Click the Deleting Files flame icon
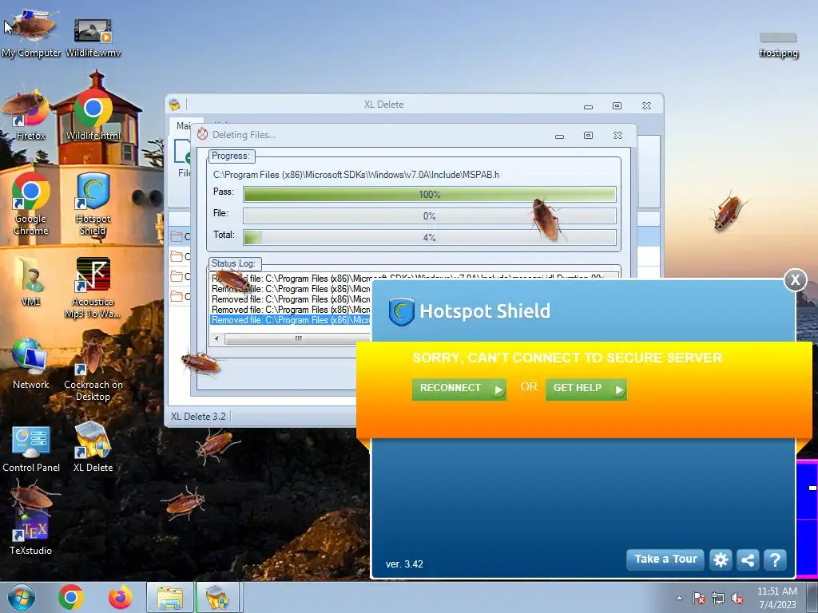Viewport: 818px width, 613px height. click(202, 134)
